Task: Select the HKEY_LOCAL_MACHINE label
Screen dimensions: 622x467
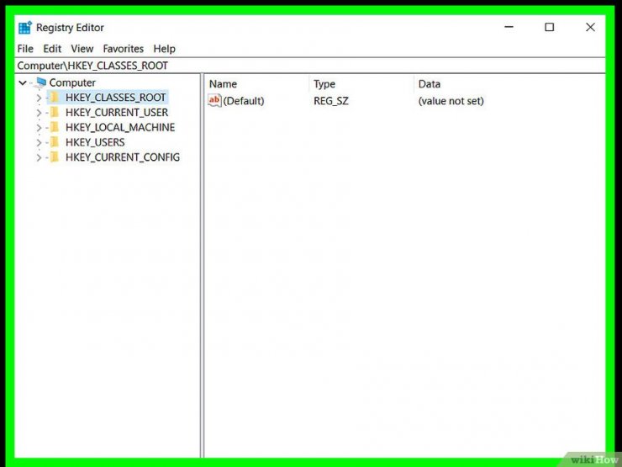Action: pyautogui.click(x=120, y=127)
